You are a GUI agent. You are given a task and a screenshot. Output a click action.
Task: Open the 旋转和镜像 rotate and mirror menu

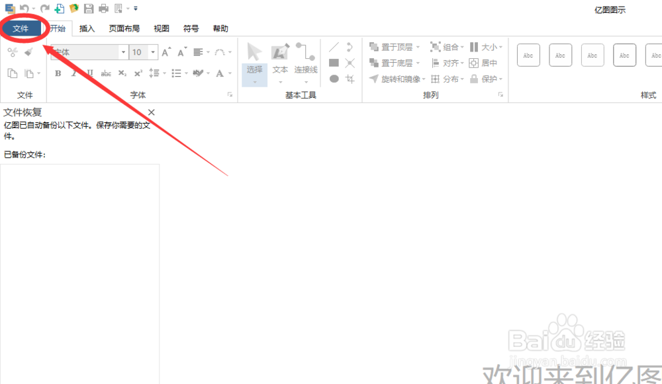coord(397,79)
